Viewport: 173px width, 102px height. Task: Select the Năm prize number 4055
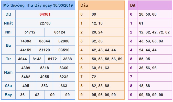[45, 77]
